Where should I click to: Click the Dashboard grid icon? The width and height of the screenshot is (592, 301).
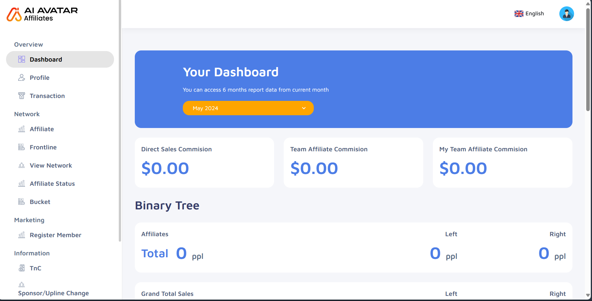(21, 59)
